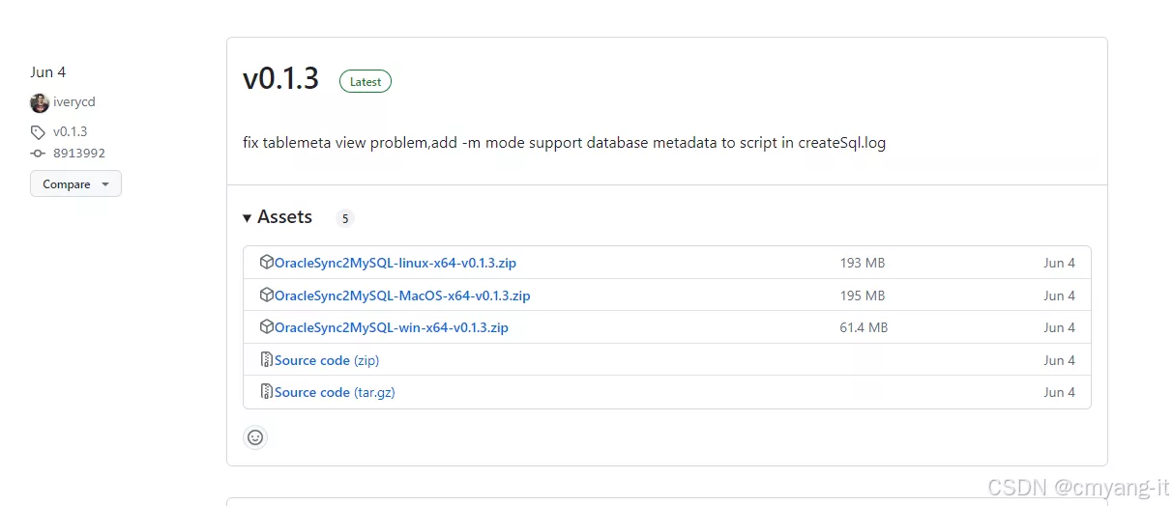Screen dimensions: 1173x506
Task: Click Jun 4 date in Source code zip row
Action: pyautogui.click(x=1059, y=360)
